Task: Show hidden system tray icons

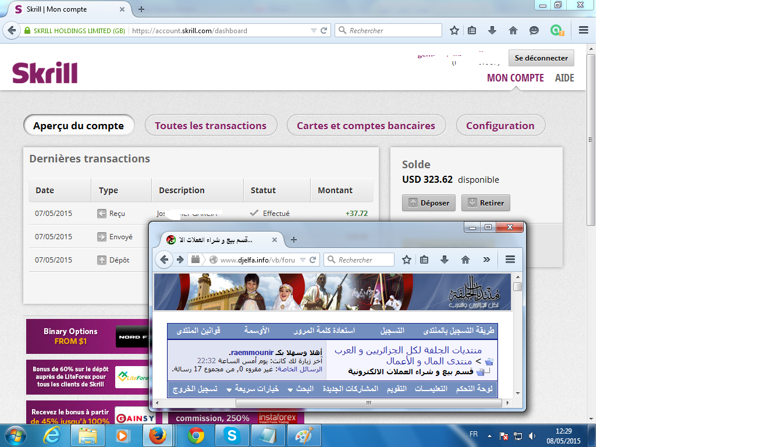Action: point(489,435)
